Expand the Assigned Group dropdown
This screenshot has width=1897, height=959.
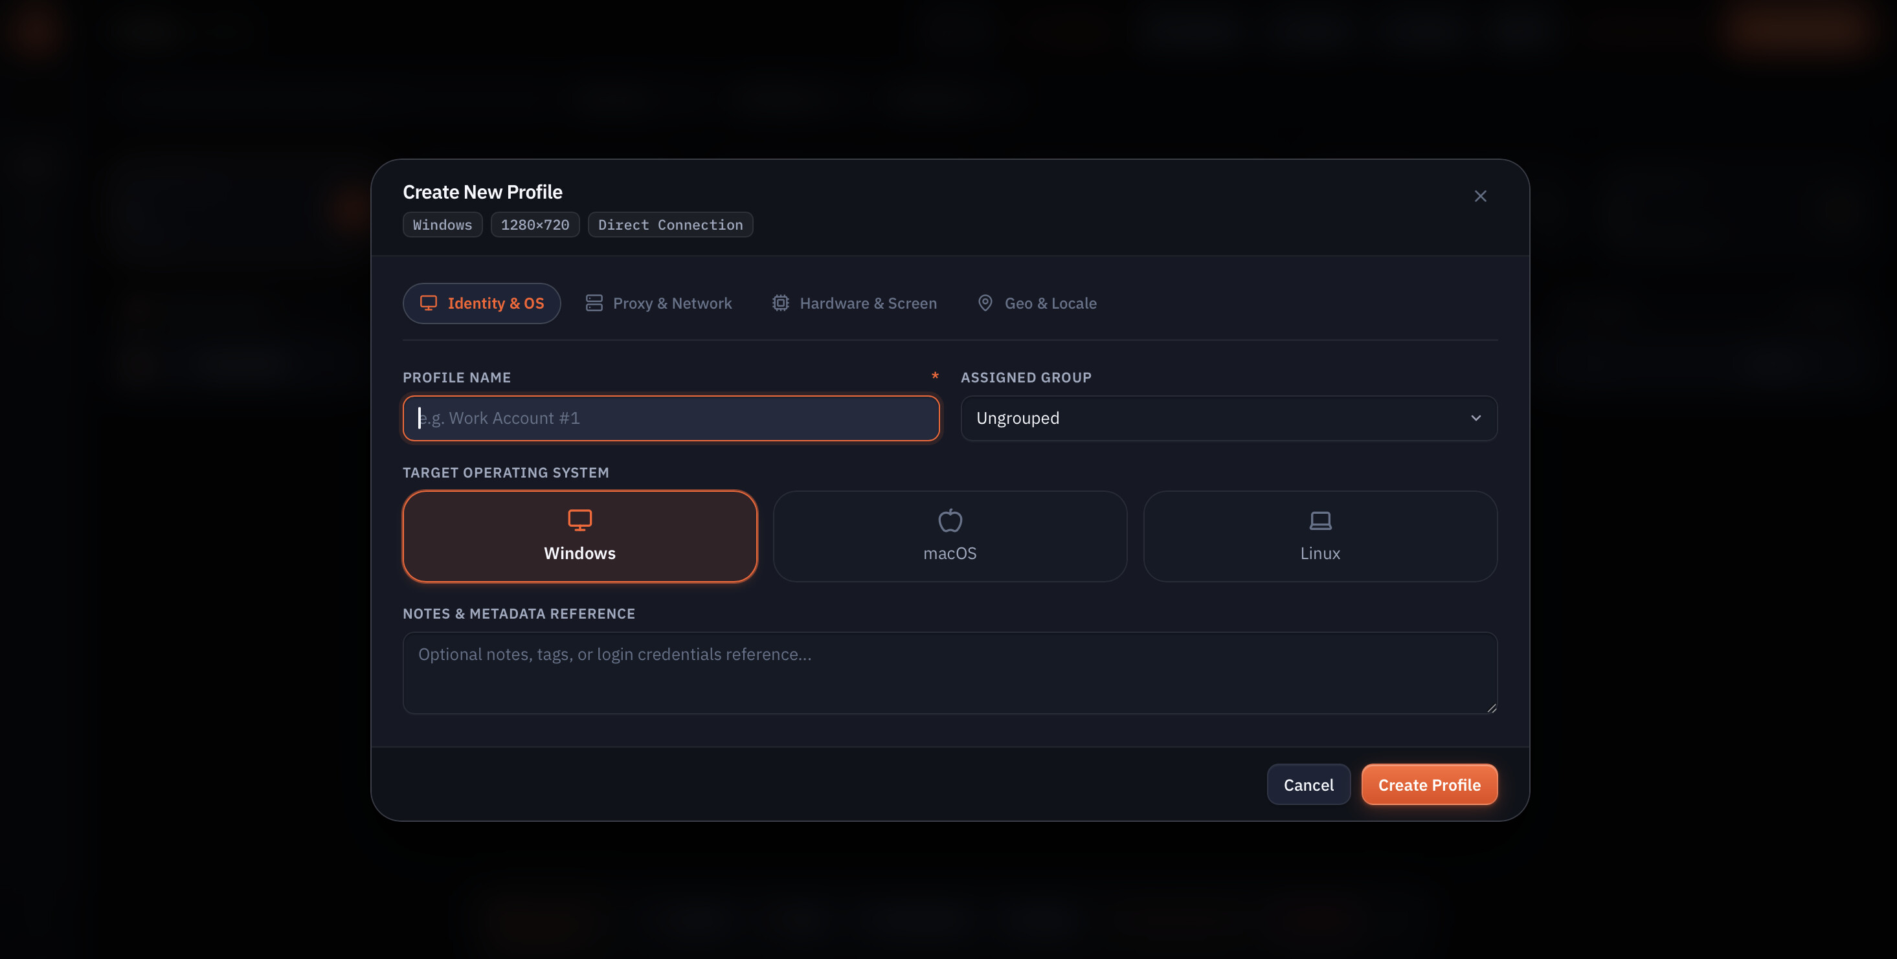pyautogui.click(x=1228, y=418)
